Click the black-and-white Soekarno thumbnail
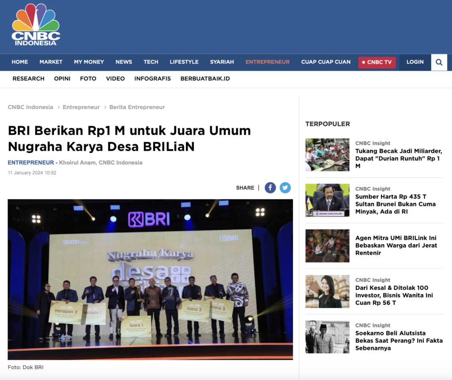Viewport: 452px width, 380px height. 328,337
